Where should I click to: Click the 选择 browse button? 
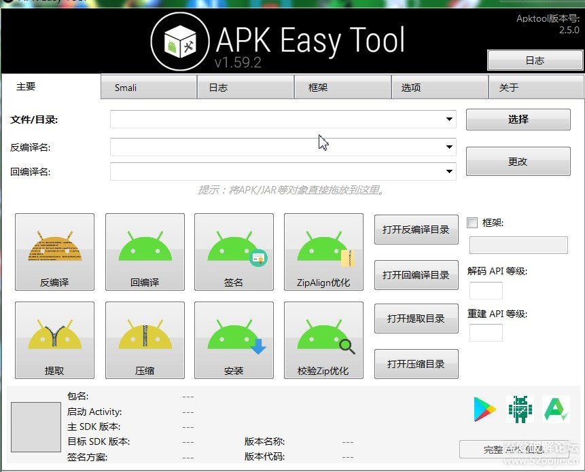tap(518, 120)
